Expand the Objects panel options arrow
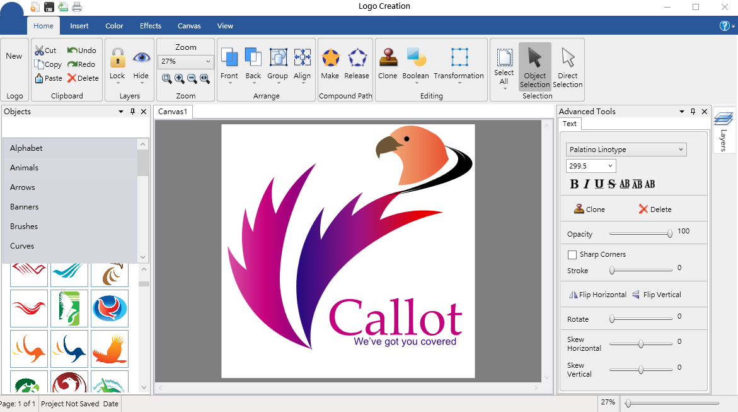This screenshot has height=412, width=738. click(121, 112)
